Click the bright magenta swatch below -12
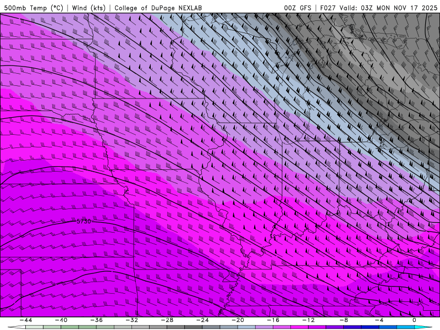 (299, 327)
